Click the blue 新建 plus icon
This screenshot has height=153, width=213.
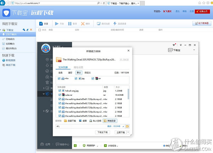click(x=41, y=24)
